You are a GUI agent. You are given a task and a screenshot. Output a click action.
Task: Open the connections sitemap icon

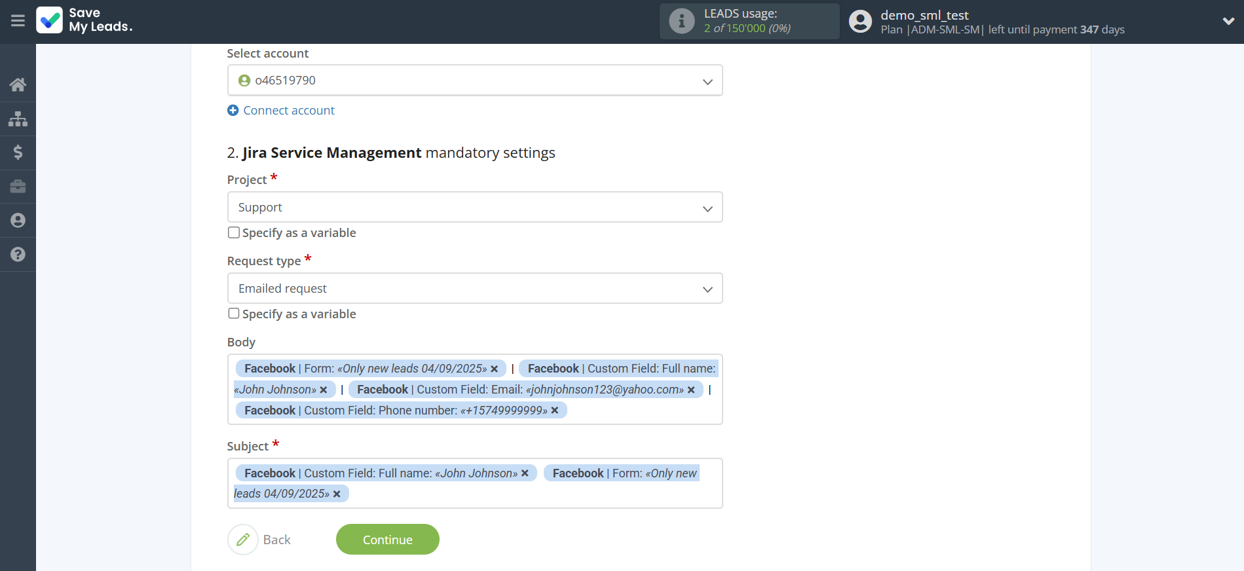click(18, 119)
